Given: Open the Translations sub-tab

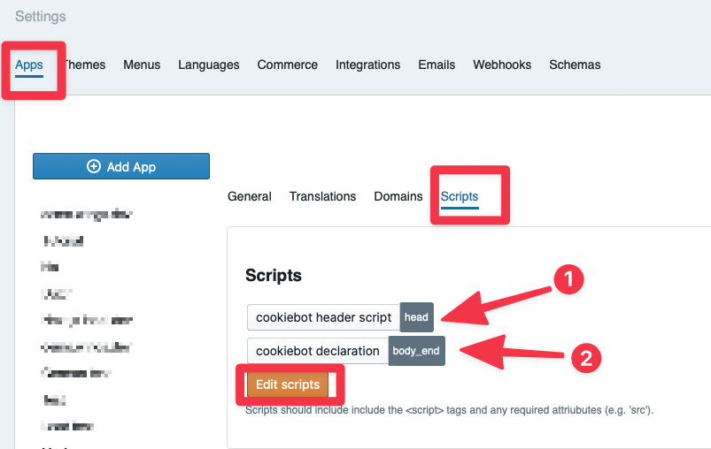Looking at the screenshot, I should pos(322,196).
